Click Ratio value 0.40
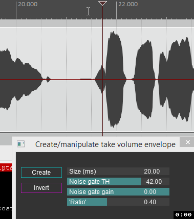The height and width of the screenshot is (219, 194). tap(150, 202)
